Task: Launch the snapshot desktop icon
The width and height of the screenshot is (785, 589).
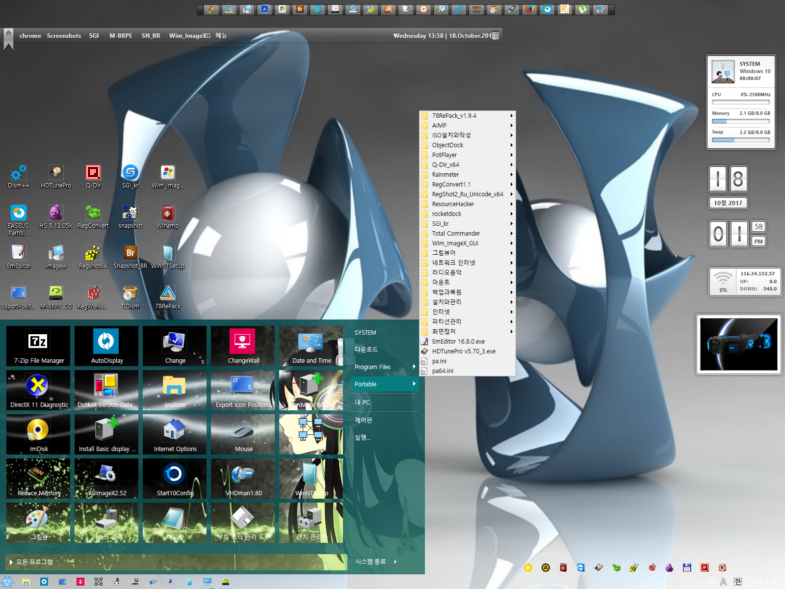Action: tap(130, 217)
